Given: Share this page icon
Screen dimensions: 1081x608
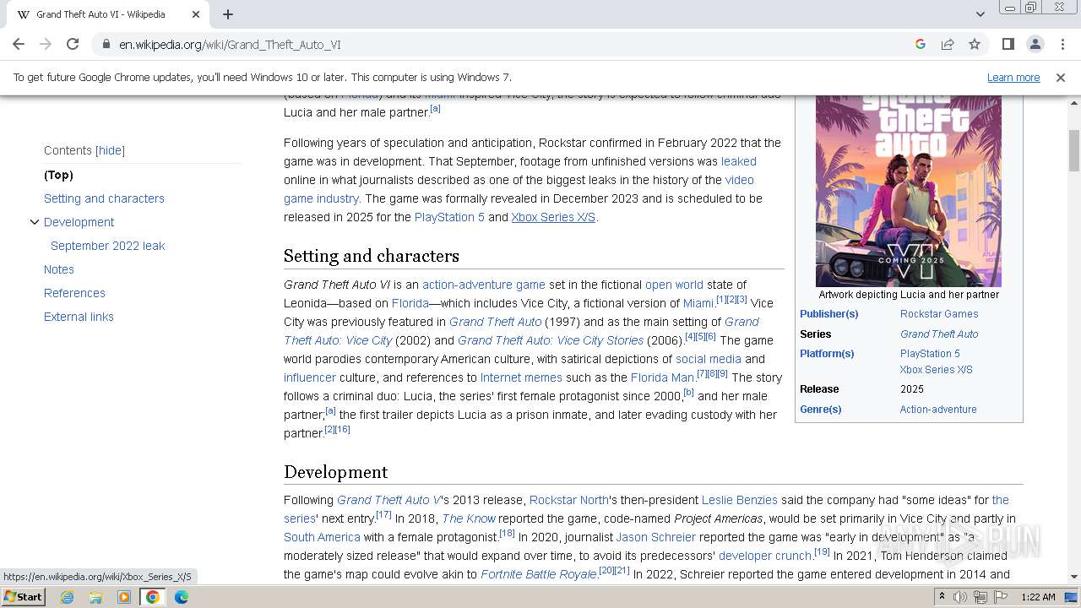Looking at the screenshot, I should (948, 44).
